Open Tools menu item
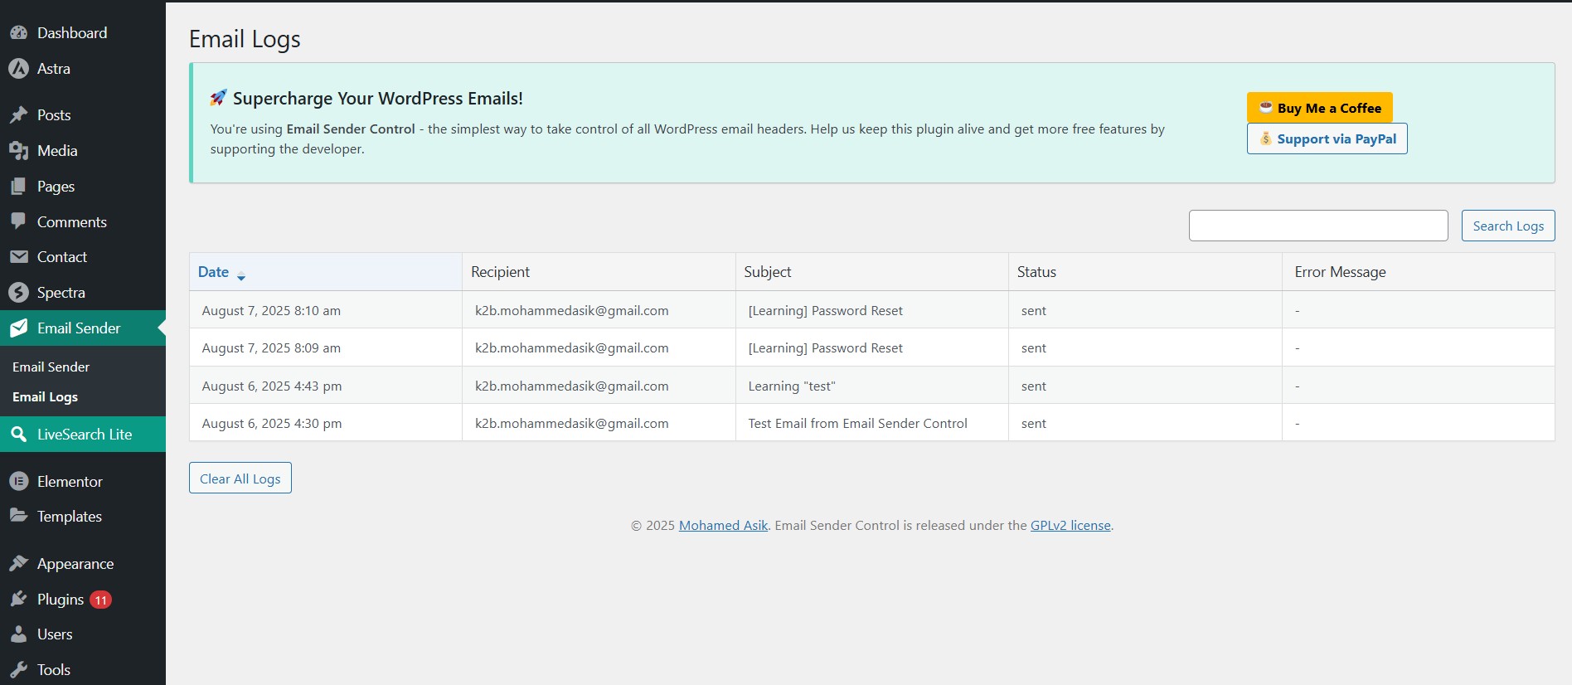1572x685 pixels. (83, 670)
